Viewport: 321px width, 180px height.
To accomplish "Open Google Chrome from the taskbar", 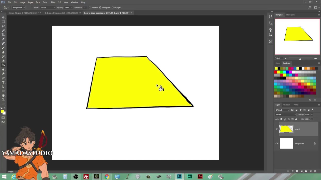I will tap(107, 177).
